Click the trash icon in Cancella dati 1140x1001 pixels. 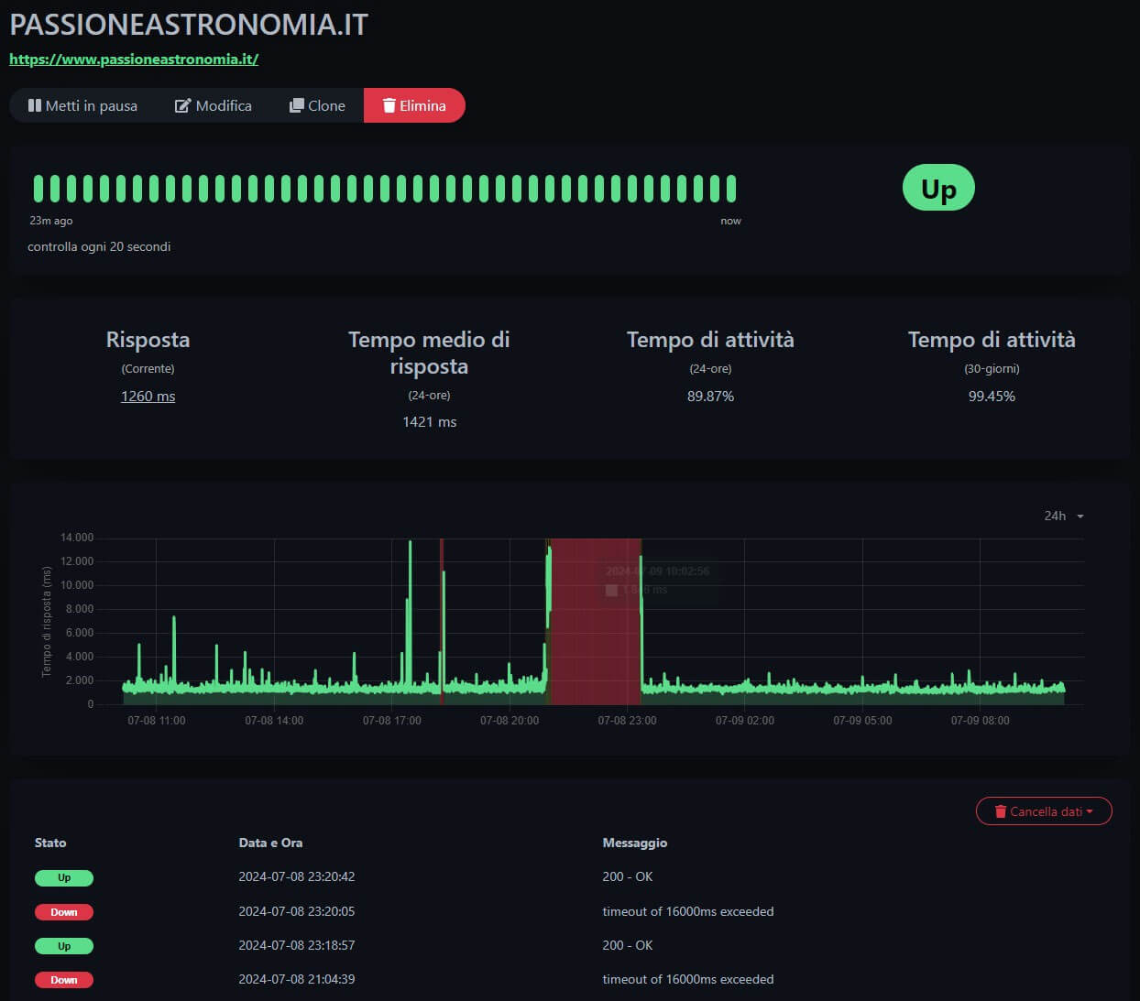tap(1001, 811)
